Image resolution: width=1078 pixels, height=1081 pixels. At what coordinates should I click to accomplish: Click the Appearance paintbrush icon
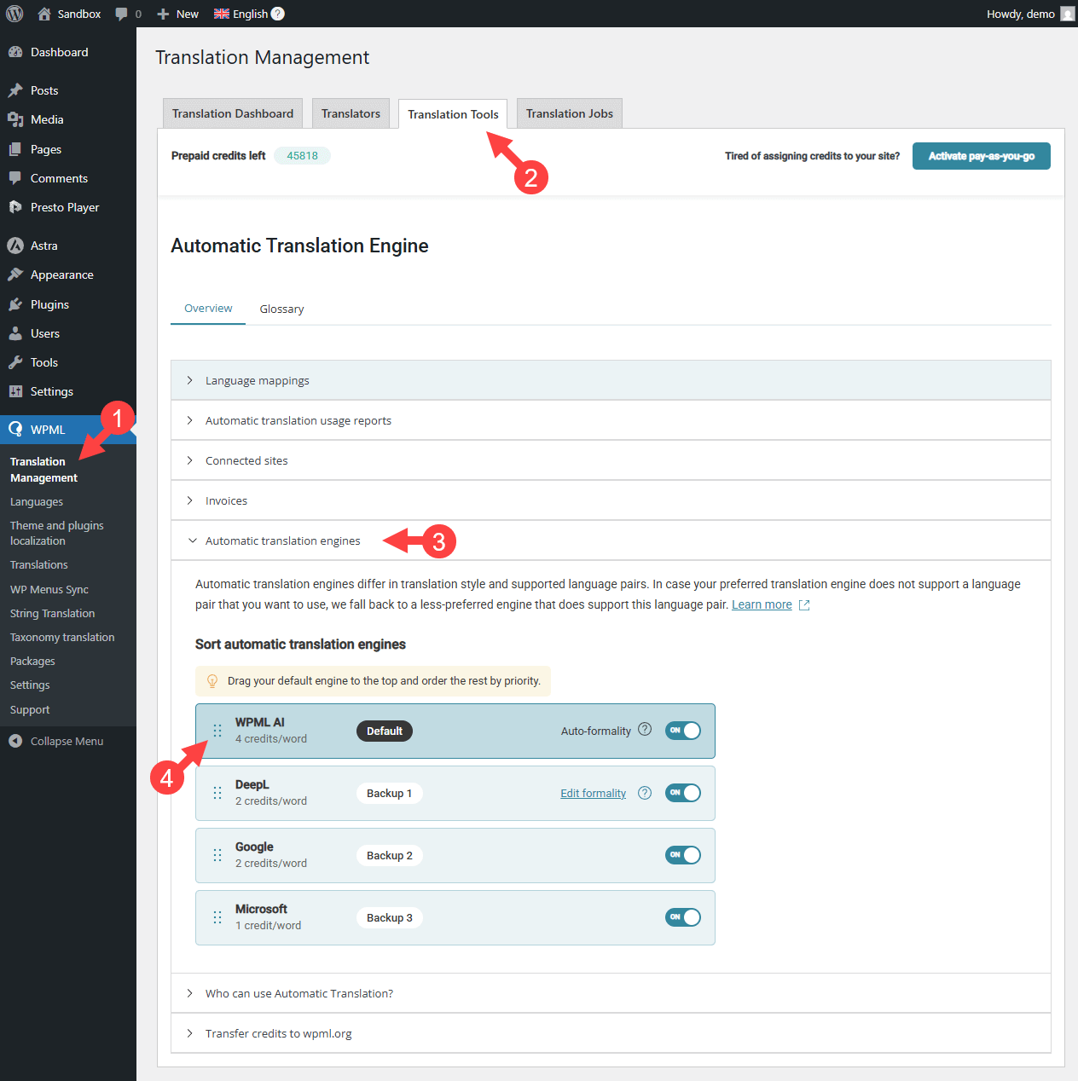pyautogui.click(x=15, y=275)
